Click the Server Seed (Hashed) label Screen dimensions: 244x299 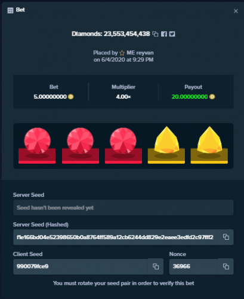pos(41,225)
